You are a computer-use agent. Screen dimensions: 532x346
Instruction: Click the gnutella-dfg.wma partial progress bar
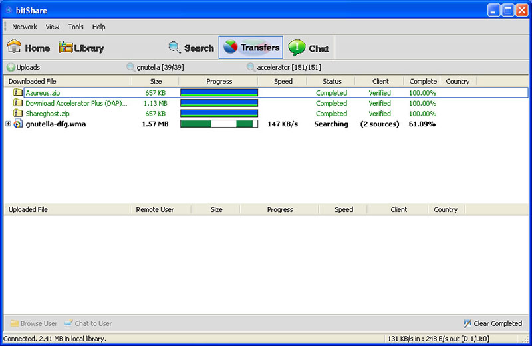(219, 124)
